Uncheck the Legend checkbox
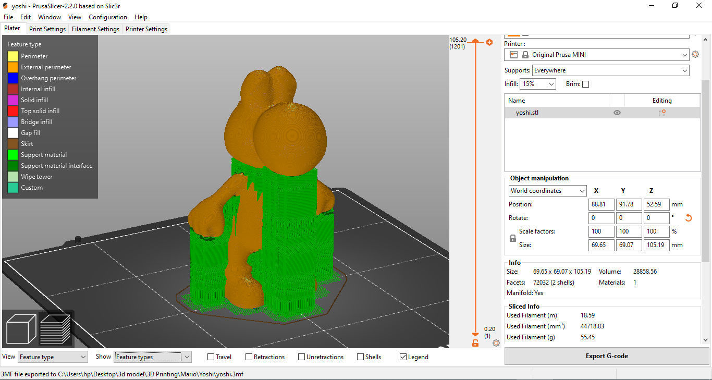The height and width of the screenshot is (380, 712). click(403, 357)
